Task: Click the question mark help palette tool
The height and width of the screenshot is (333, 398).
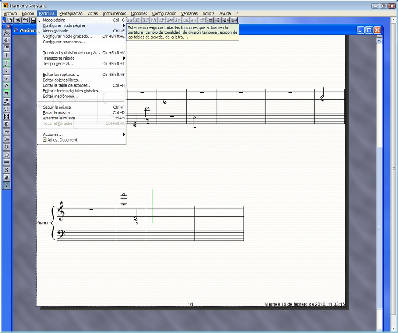Action: 7,185
